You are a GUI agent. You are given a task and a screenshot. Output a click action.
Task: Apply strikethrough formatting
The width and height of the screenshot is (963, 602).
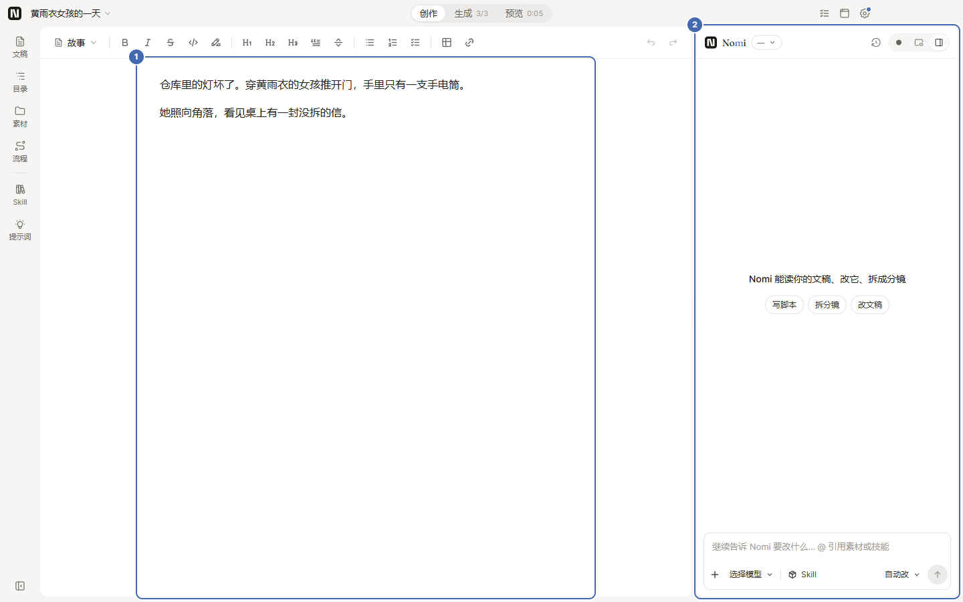[171, 43]
